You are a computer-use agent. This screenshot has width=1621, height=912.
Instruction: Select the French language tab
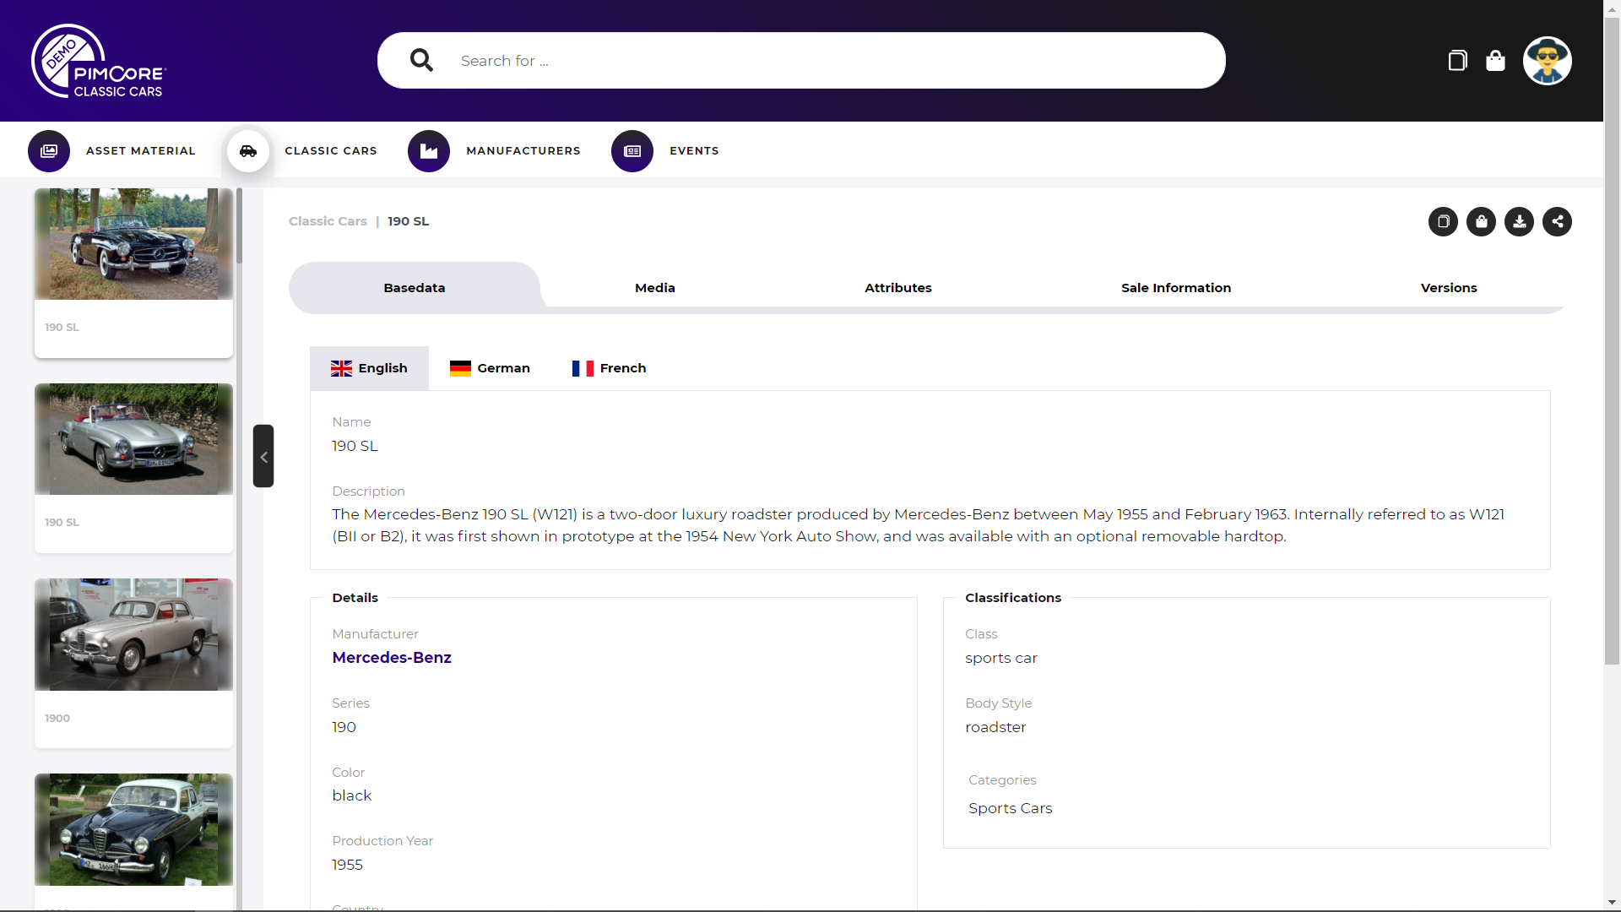[x=609, y=368]
